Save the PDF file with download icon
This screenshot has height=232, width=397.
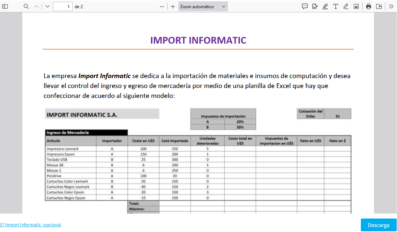379,6
